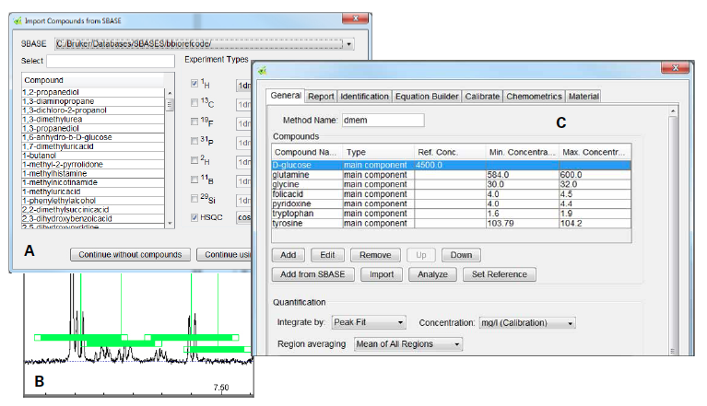Viewport: 707px width, 406px height.
Task: Enable the 11B experiment type checkbox
Action: [194, 180]
